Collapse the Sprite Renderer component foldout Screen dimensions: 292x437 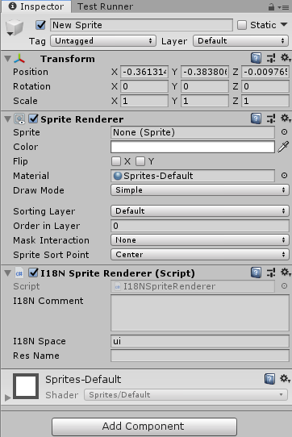(x=7, y=119)
